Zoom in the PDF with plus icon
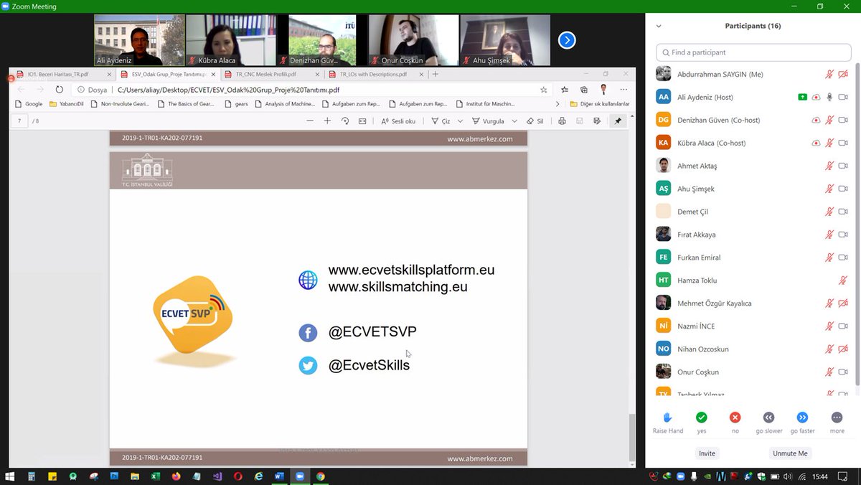 [327, 121]
